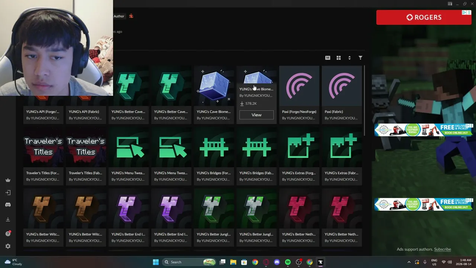The width and height of the screenshot is (476, 268).
Task: Open the Windows Start menu
Action: tap(156, 262)
